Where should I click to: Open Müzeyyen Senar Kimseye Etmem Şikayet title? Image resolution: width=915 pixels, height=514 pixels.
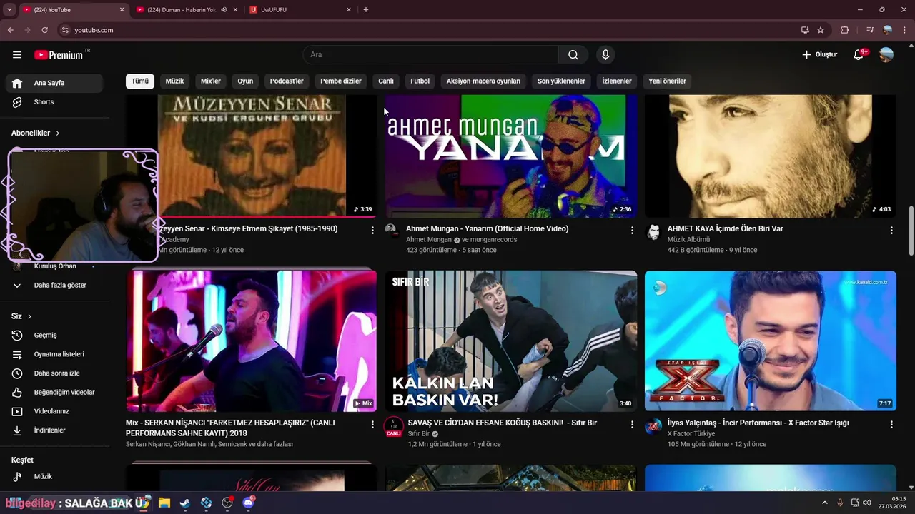[247, 229]
